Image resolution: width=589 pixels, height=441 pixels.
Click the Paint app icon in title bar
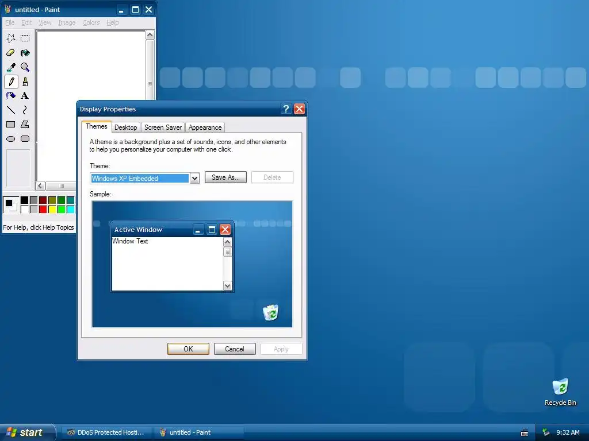pyautogui.click(x=7, y=9)
